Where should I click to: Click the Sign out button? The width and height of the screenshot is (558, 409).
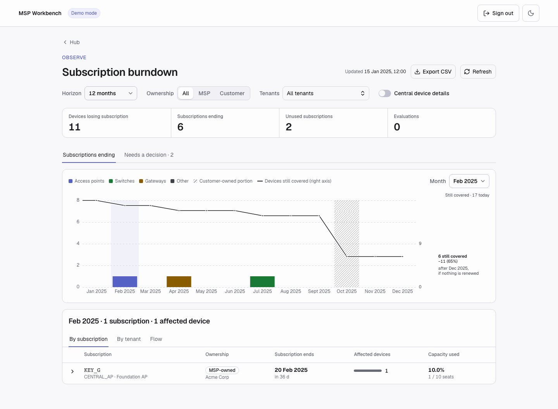pyautogui.click(x=498, y=13)
